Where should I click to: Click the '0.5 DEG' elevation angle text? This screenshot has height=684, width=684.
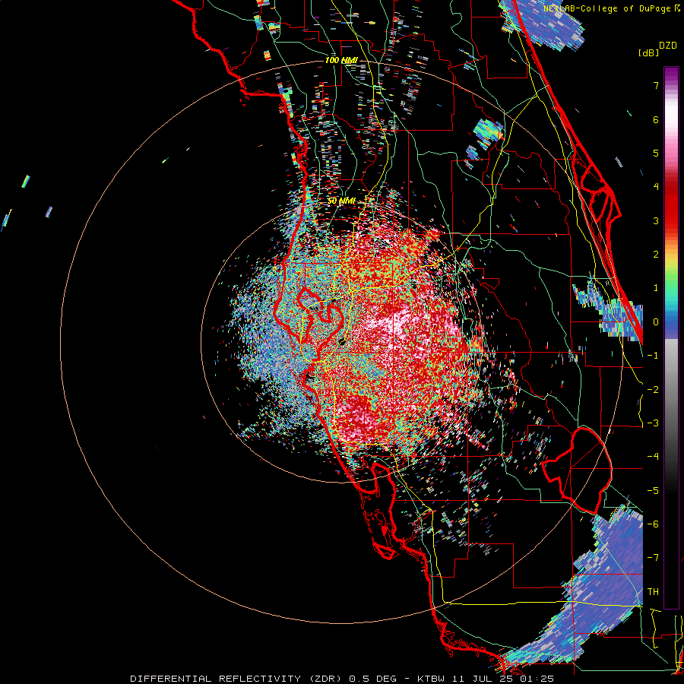tap(372, 679)
